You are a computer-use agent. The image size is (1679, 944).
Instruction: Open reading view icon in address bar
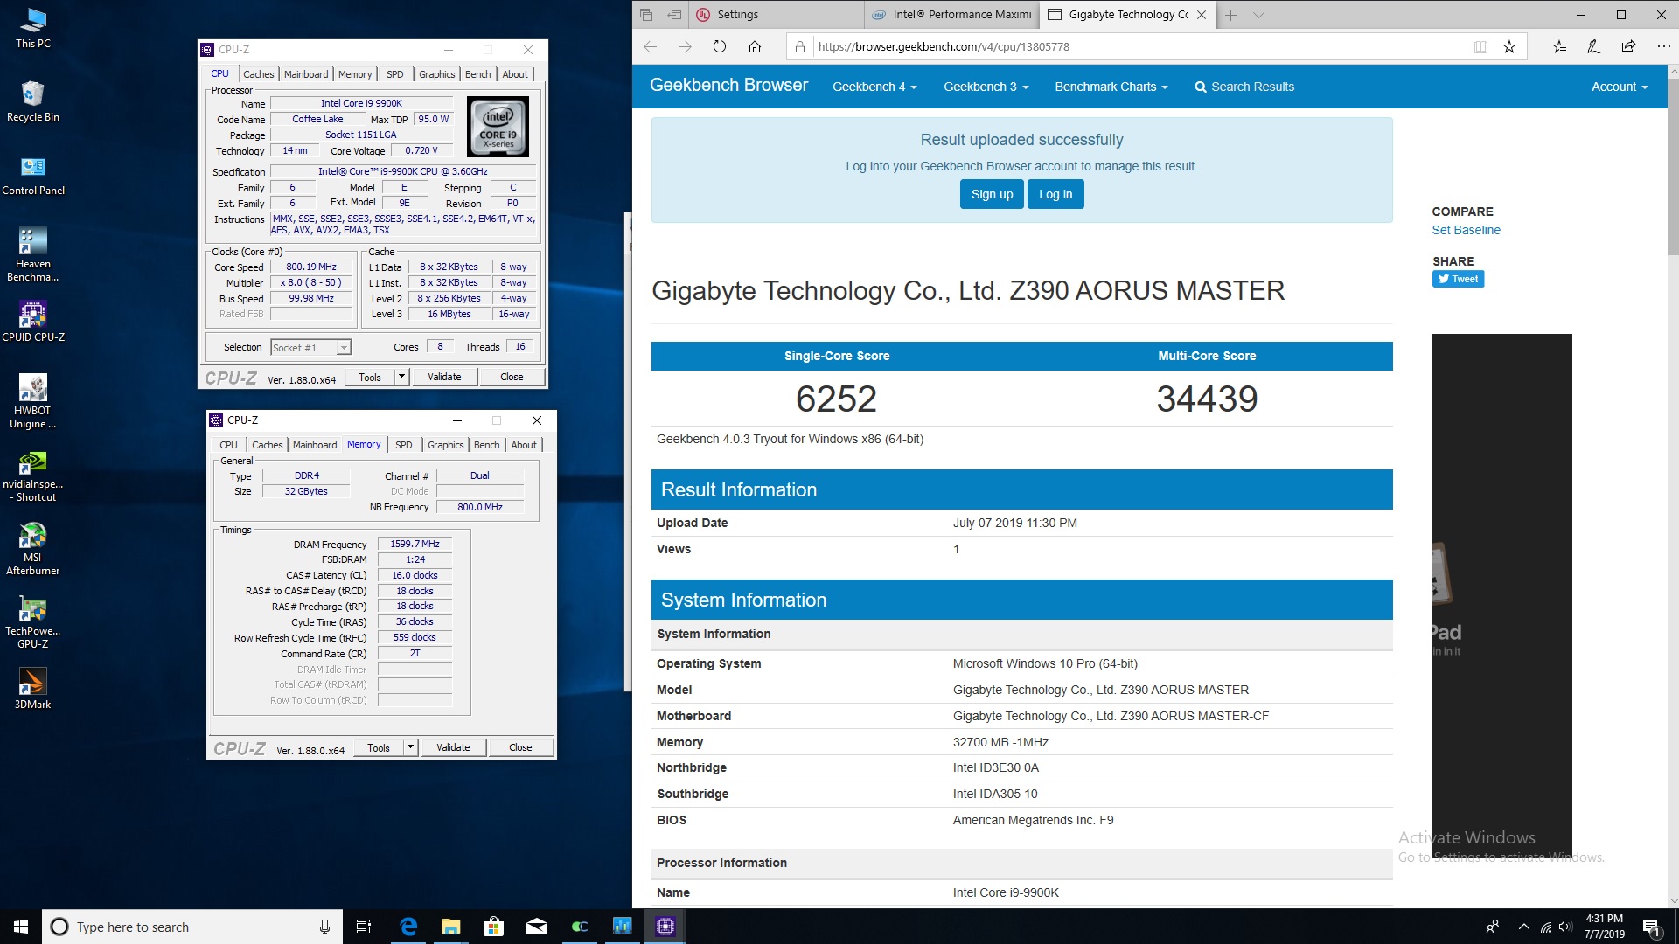(x=1480, y=47)
